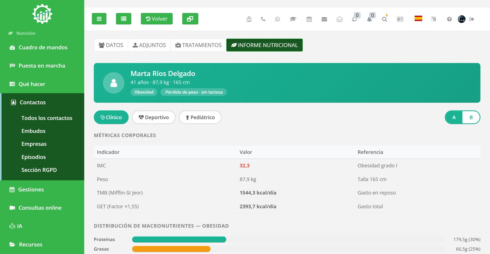The width and height of the screenshot is (490, 254).
Task: Open the TRATAMIENTOS tab
Action: (198, 45)
